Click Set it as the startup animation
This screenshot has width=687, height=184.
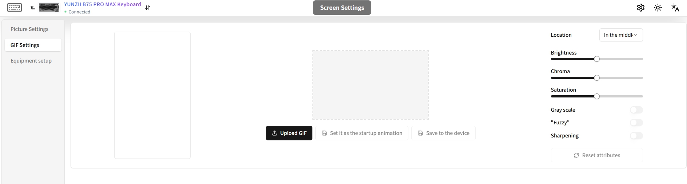[x=362, y=133]
